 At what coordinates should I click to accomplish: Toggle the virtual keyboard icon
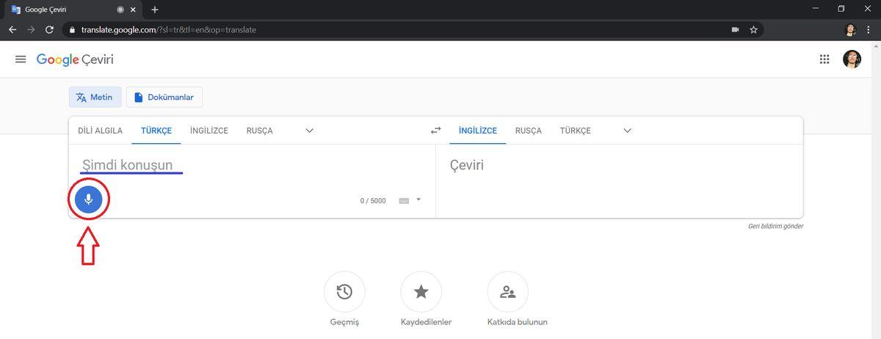click(x=404, y=200)
